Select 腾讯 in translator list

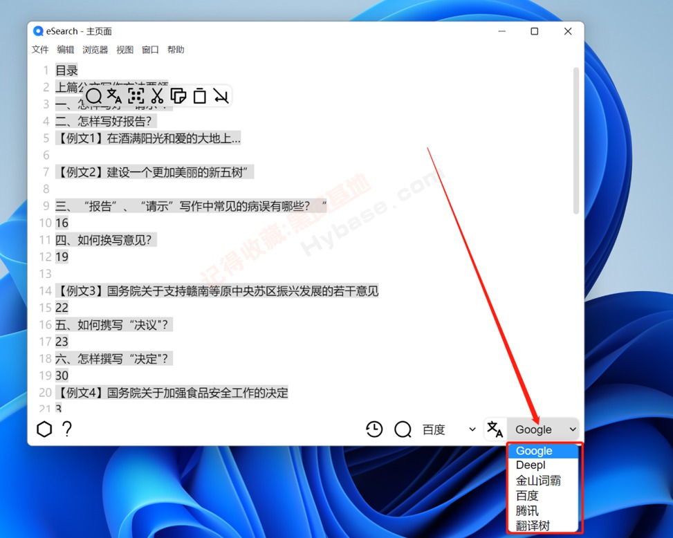point(543,510)
